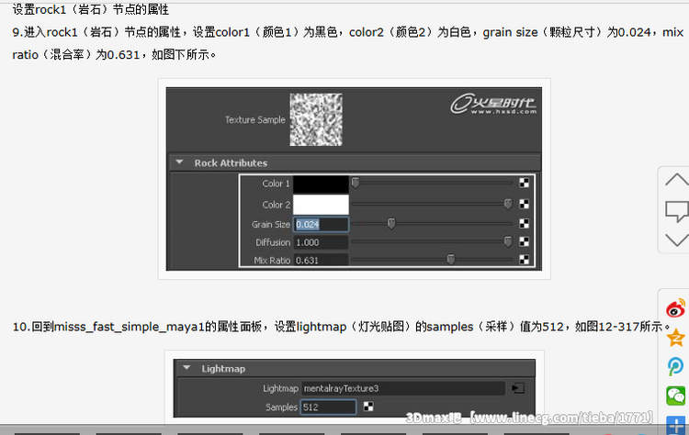Click Samples checker map button
Viewport: 689px width, 435px height.
(368, 407)
